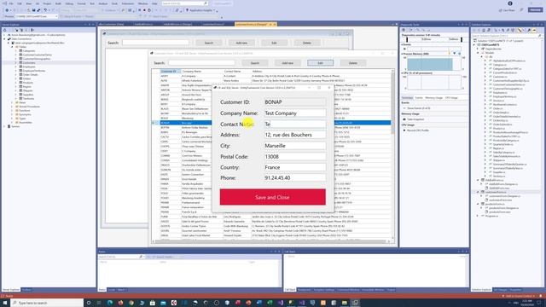Select the Customers table in Server Explorer
This screenshot has width=546, height=307.
tap(29, 62)
